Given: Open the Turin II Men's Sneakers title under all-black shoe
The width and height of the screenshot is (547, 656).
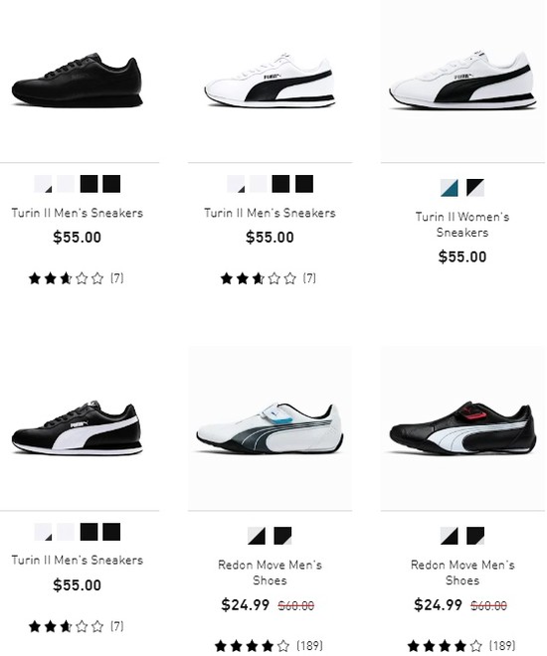Looking at the screenshot, I should pos(78,213).
